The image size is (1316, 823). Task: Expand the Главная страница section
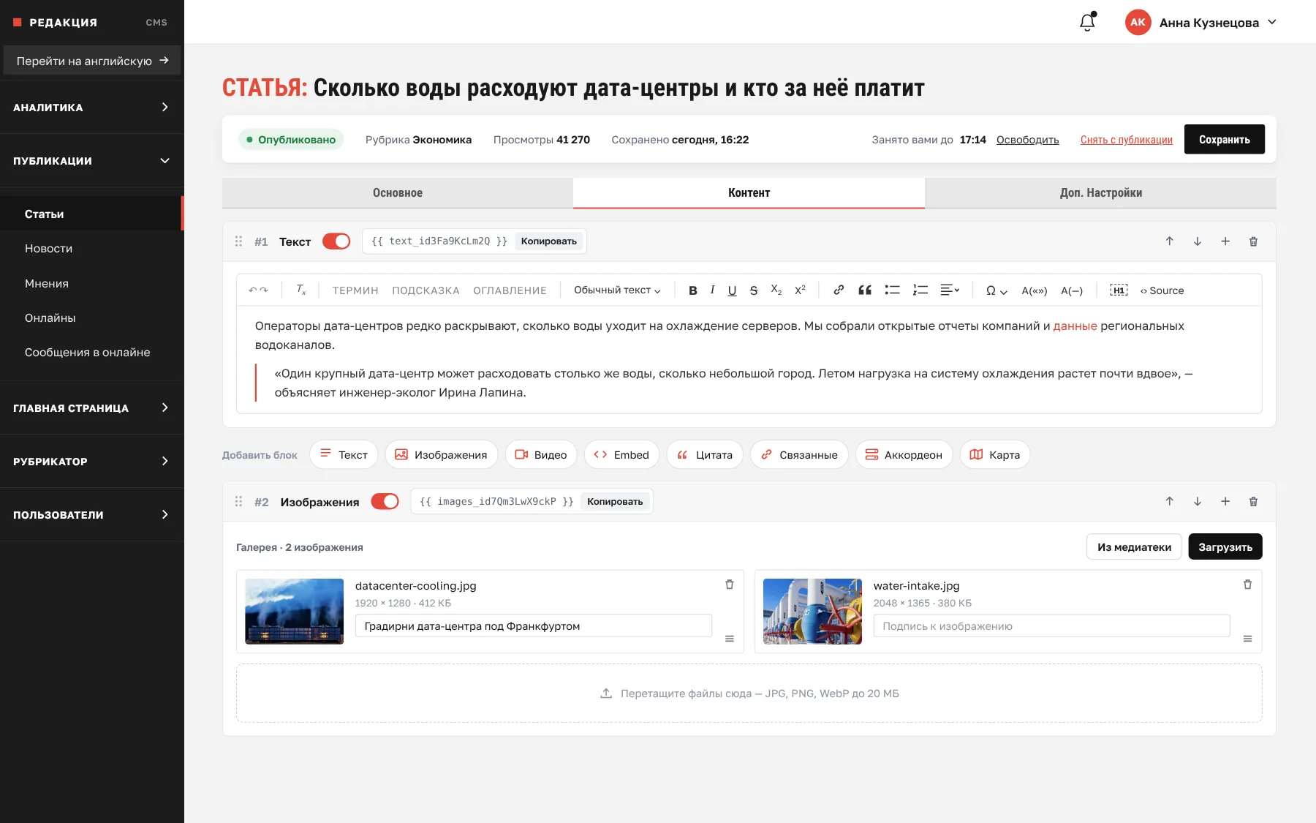coord(91,407)
